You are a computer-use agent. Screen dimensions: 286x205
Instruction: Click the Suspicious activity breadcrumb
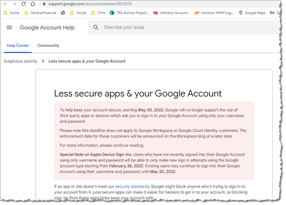tap(20, 61)
